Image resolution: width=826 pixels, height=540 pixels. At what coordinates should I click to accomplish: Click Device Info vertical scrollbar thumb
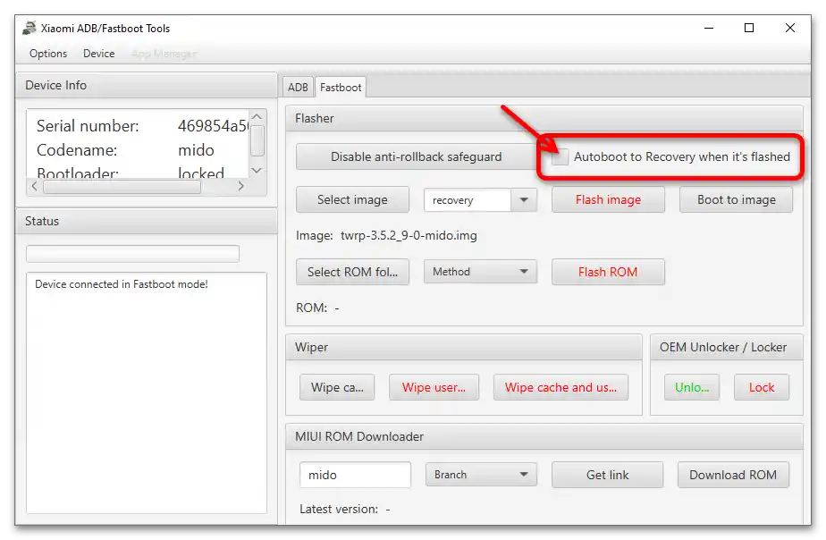[257, 140]
